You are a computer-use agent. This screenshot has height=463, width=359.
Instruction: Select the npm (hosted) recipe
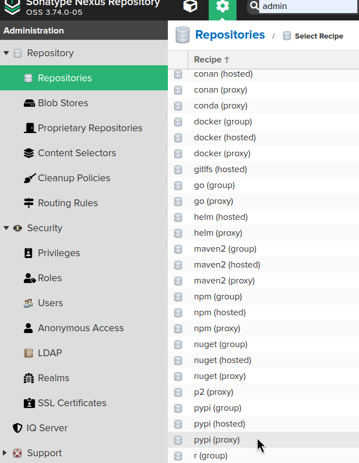[x=264, y=312]
